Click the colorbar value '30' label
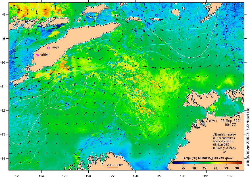 (237, 168)
